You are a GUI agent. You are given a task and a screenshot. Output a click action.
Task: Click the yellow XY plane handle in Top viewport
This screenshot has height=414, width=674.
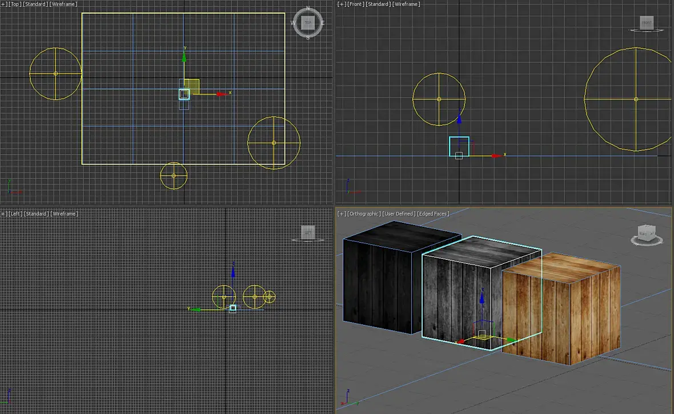[x=192, y=86]
